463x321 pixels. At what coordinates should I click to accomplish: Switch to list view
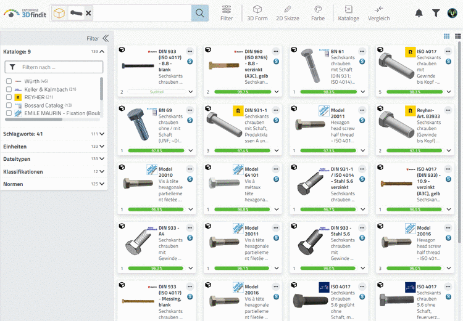click(458, 36)
